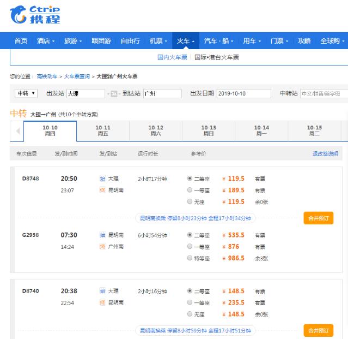Open the 国内火车票 link
348x339 pixels.
click(x=172, y=57)
